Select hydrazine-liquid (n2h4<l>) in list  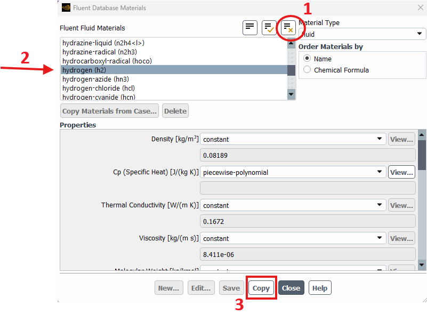[174, 43]
